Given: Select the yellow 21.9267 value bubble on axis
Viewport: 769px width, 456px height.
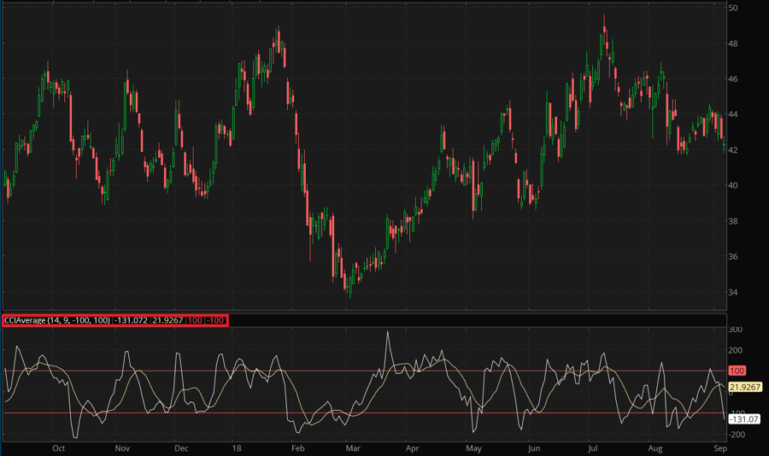Looking at the screenshot, I should click(x=746, y=387).
